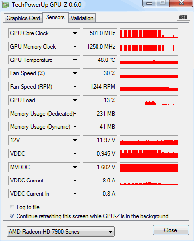Click the camera screenshot icon

183,17
